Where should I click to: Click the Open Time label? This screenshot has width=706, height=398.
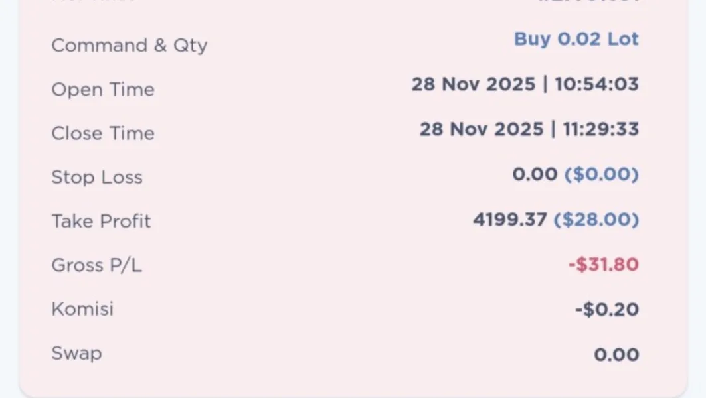[103, 90]
